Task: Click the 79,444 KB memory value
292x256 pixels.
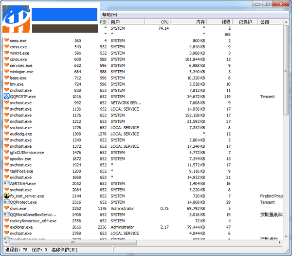Action: [196, 227]
